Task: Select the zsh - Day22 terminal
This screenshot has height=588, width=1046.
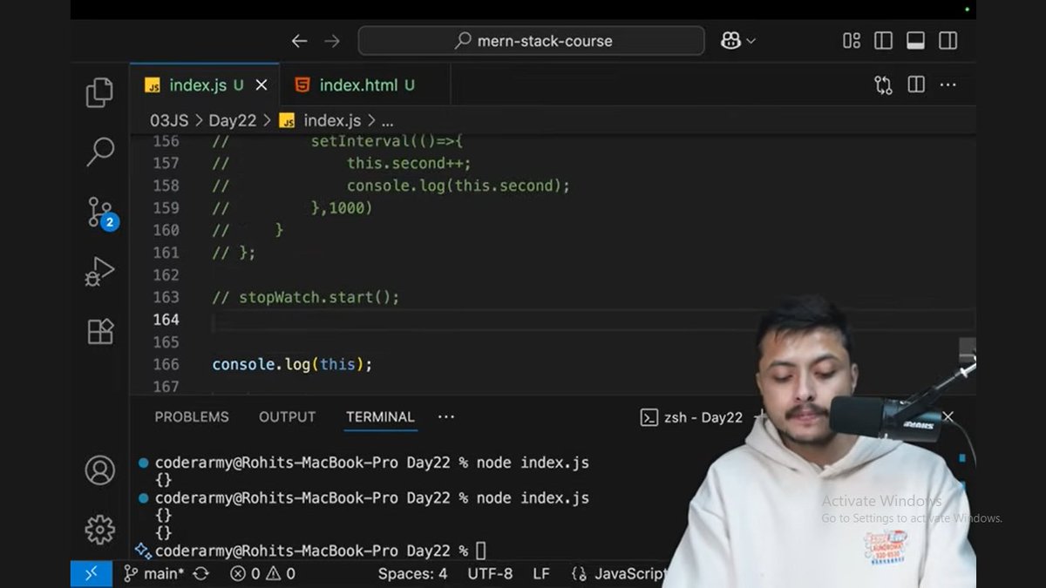Action: coord(692,417)
